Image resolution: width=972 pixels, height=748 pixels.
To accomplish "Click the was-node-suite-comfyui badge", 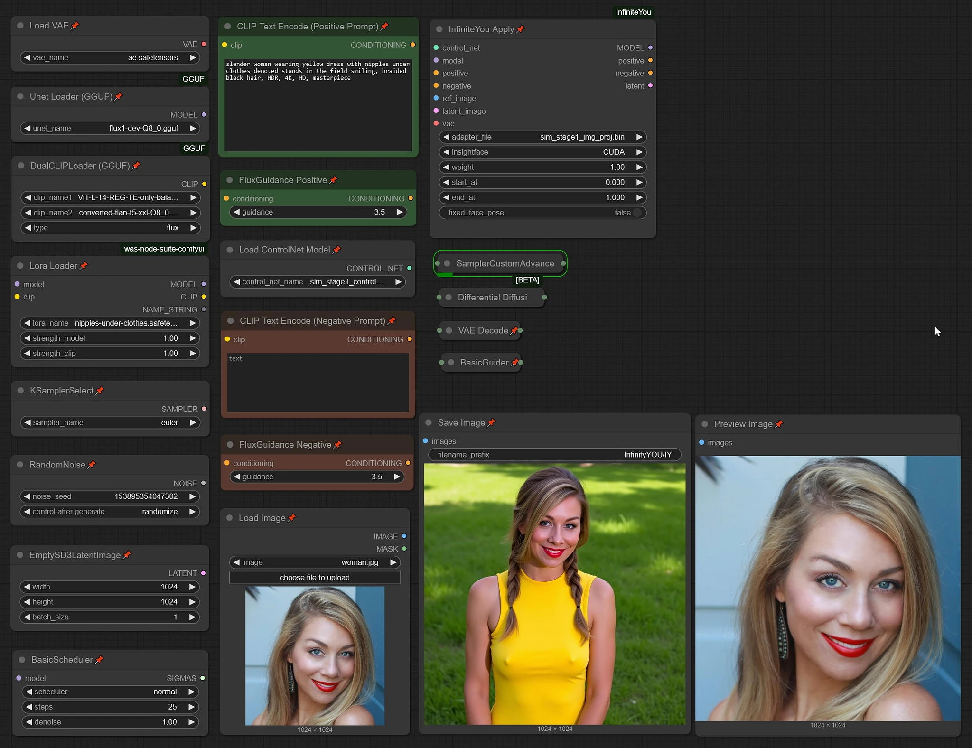I will [164, 249].
